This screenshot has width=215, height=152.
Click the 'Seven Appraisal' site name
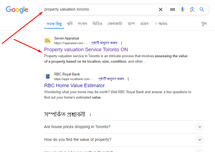[x=67, y=38]
